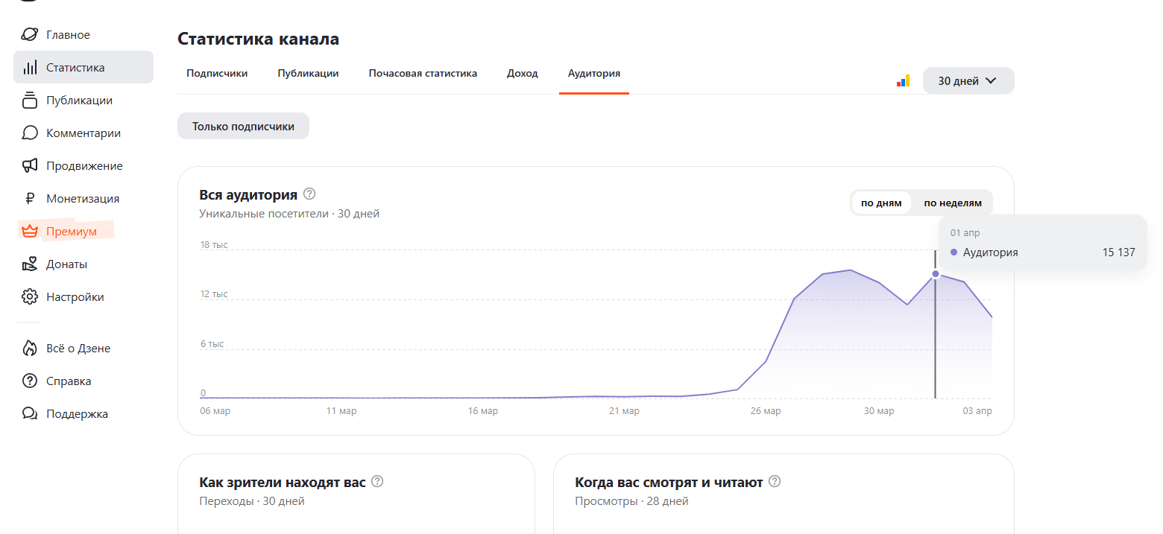Switch to Почасовая статистика tab
The height and width of the screenshot is (534, 1163).
[423, 73]
